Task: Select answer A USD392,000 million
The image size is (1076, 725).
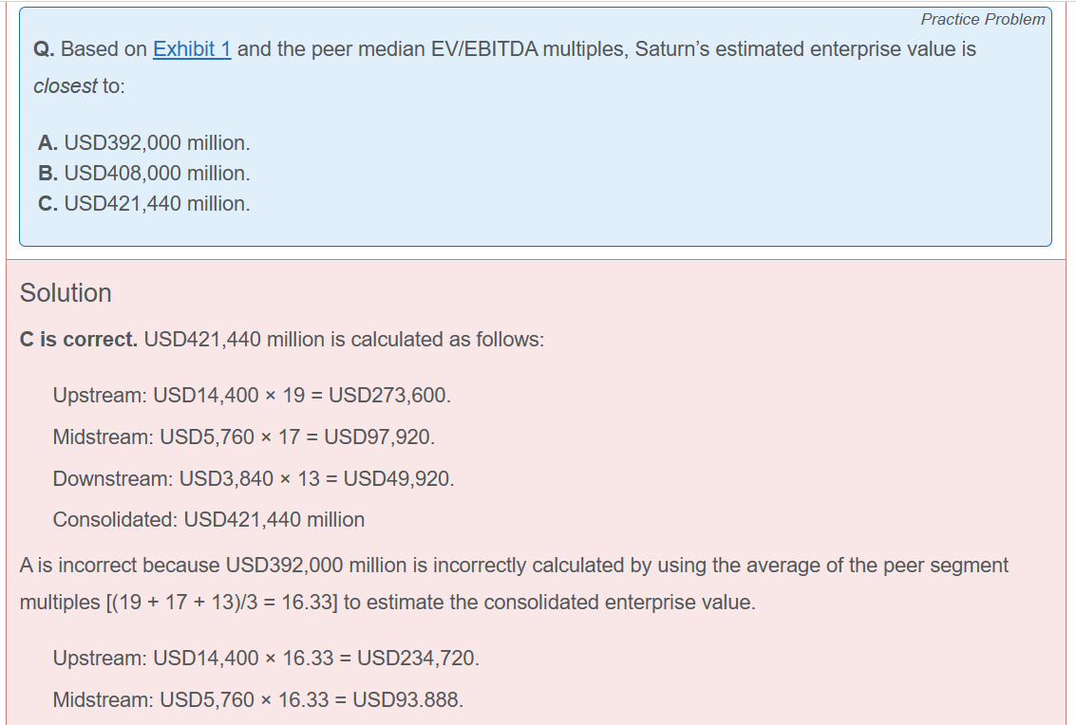Action: click(144, 143)
